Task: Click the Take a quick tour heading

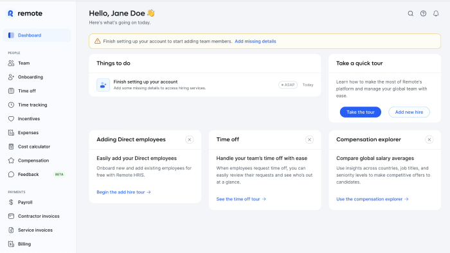Action: (359, 64)
